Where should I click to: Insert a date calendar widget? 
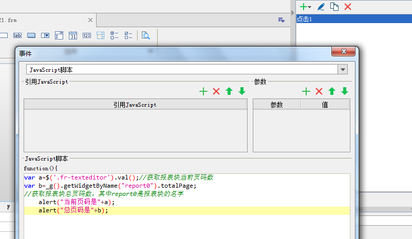point(73,35)
